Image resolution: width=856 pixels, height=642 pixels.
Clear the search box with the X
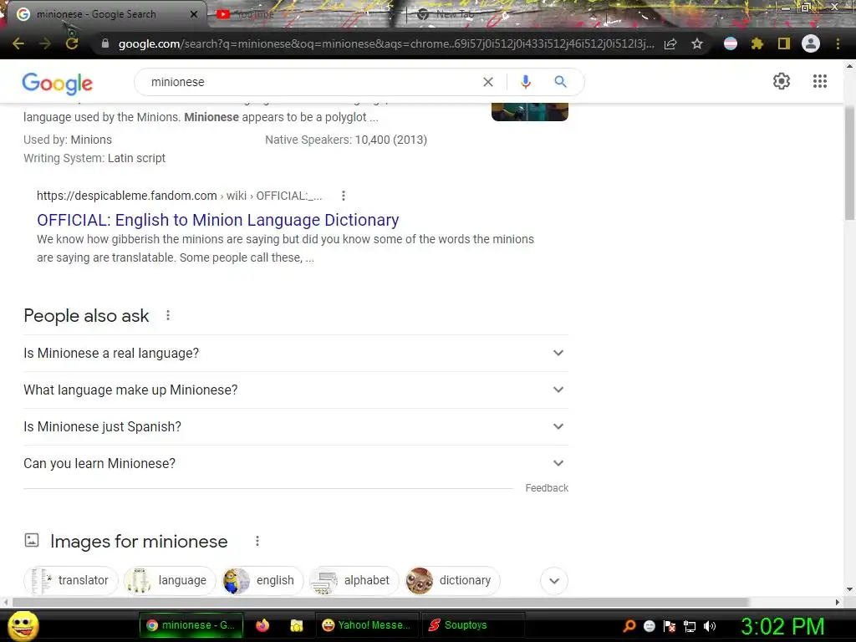coord(488,82)
